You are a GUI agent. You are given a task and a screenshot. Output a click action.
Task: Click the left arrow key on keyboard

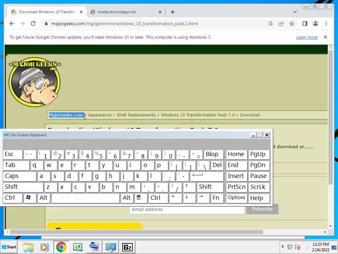tap(176, 198)
